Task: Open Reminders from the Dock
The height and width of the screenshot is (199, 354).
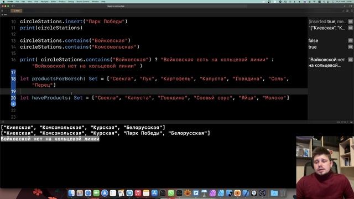Action: (x=113, y=193)
